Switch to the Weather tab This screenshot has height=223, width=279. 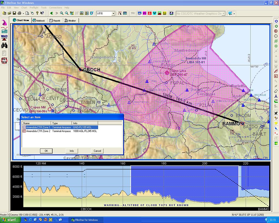71,21
